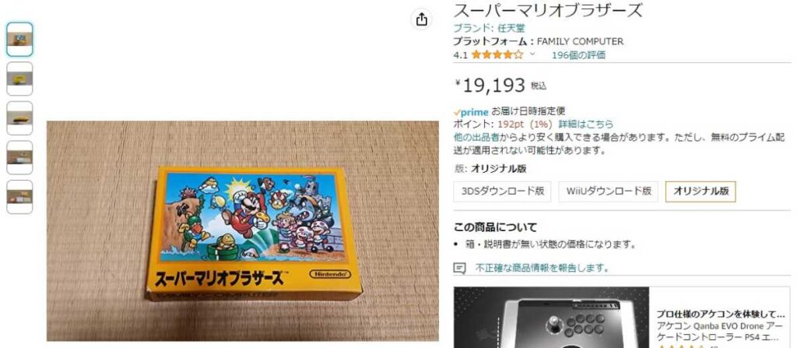Choose the WiiUダウンロード版 edition
The image size is (797, 348).
609,192
